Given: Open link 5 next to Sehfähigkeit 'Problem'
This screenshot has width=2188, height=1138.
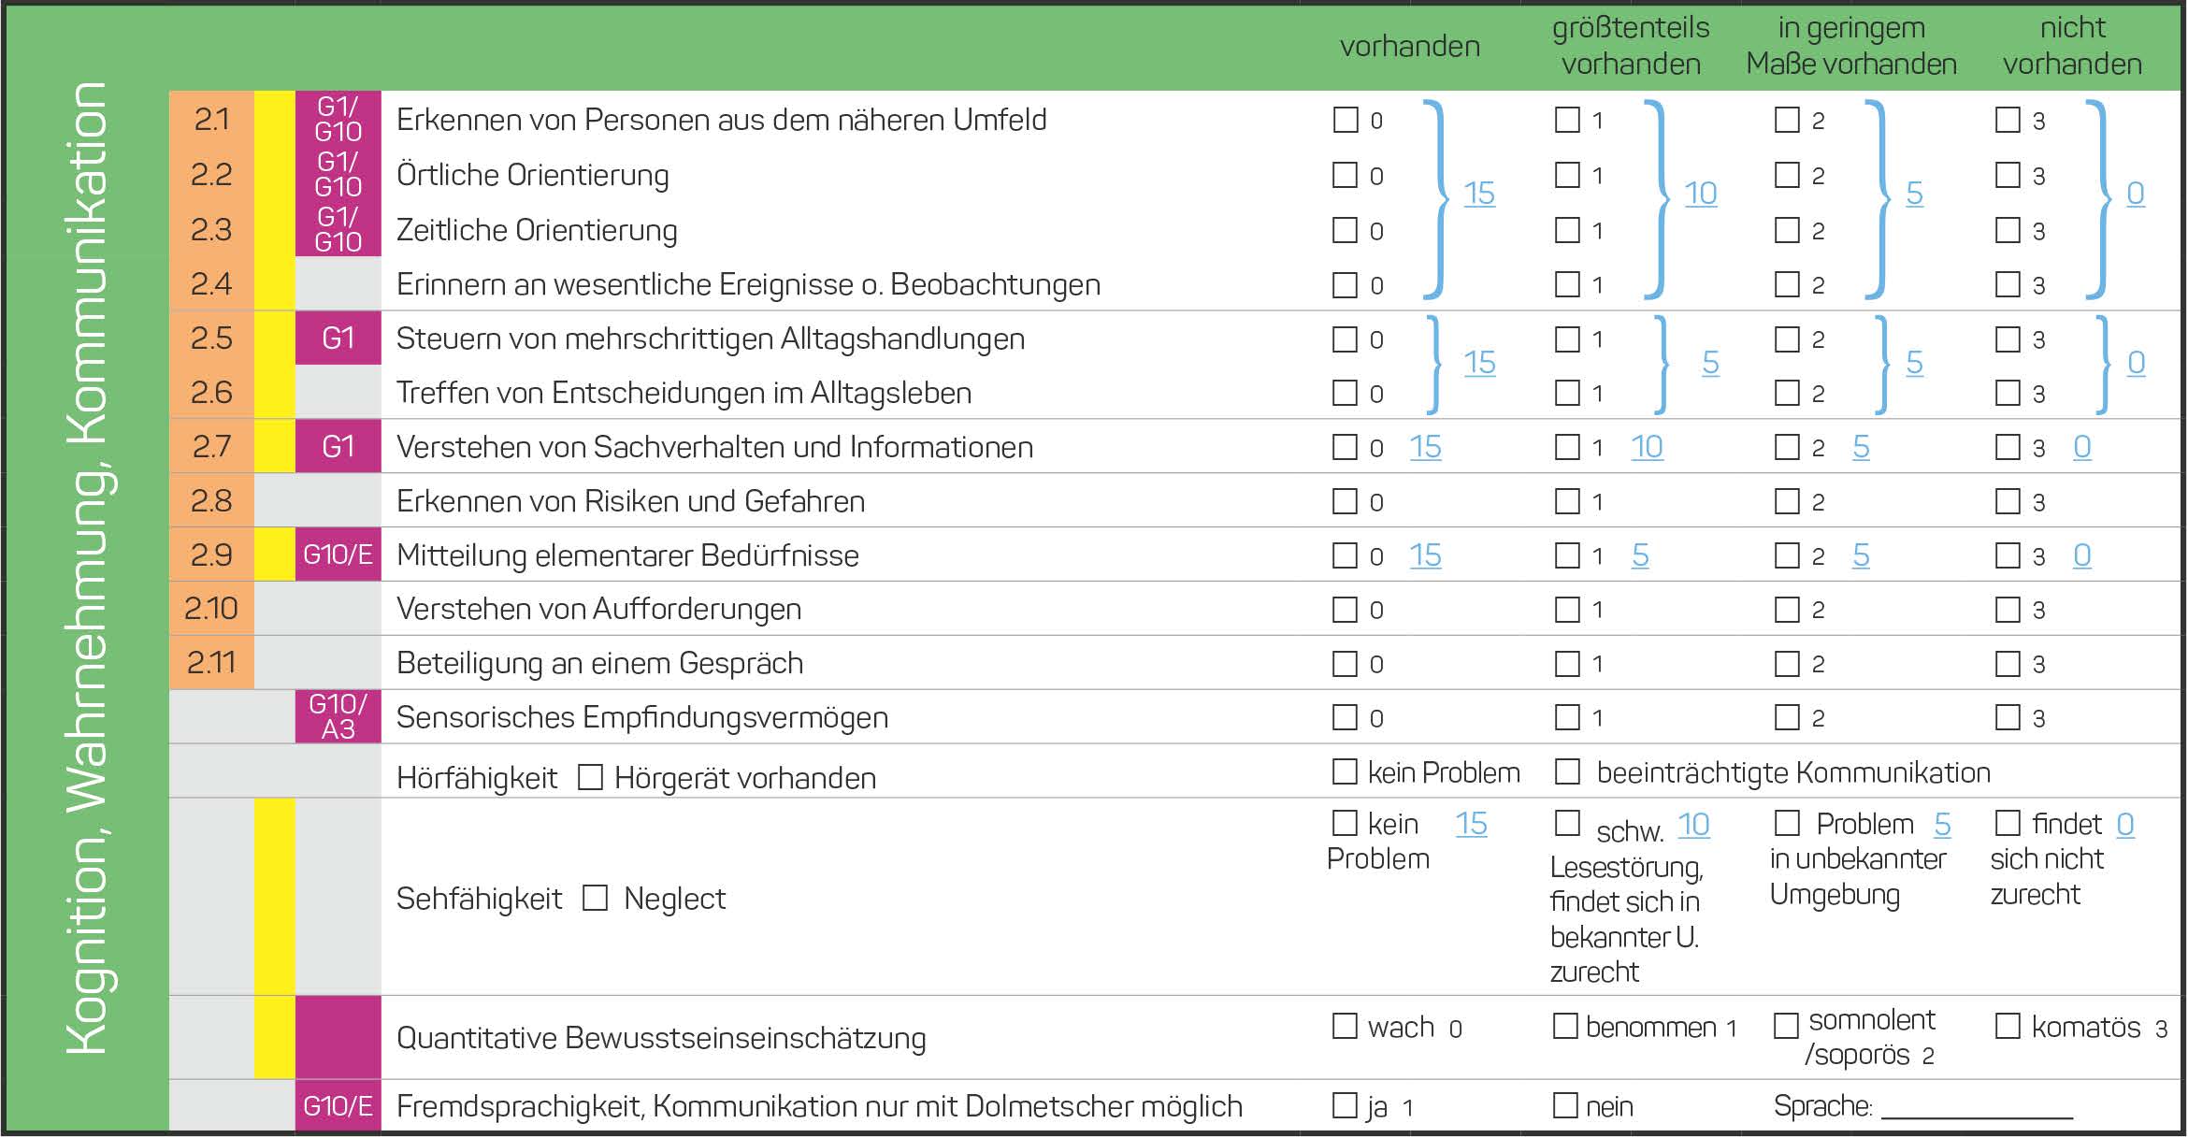Looking at the screenshot, I should coord(1942,824).
